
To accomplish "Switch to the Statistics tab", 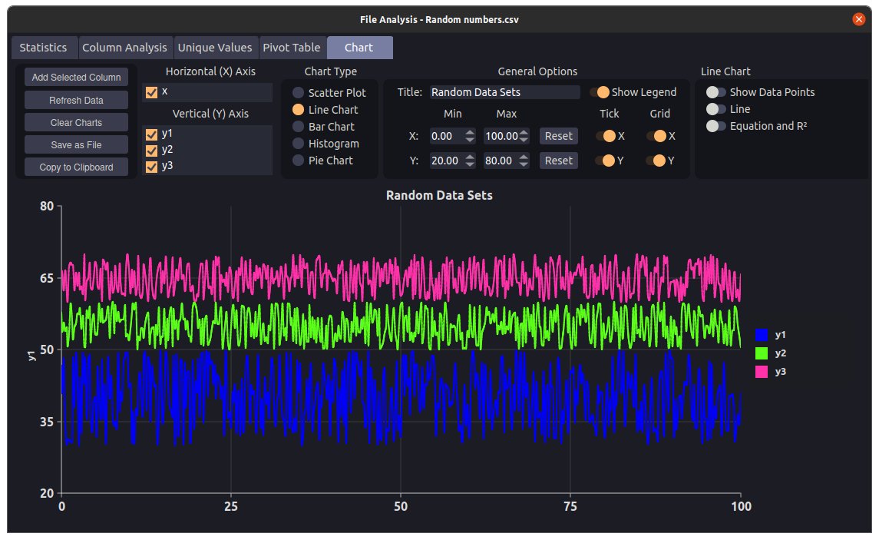I will (x=43, y=48).
